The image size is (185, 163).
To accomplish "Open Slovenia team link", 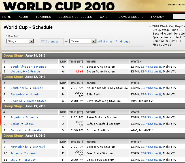I will click(x=32, y=117).
